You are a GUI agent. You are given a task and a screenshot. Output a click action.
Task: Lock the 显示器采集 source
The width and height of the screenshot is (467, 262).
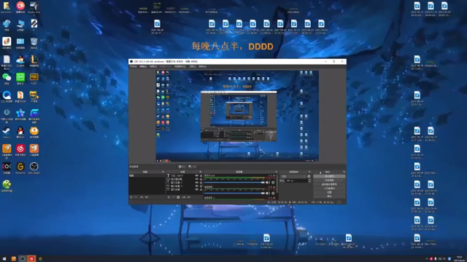(x=201, y=179)
